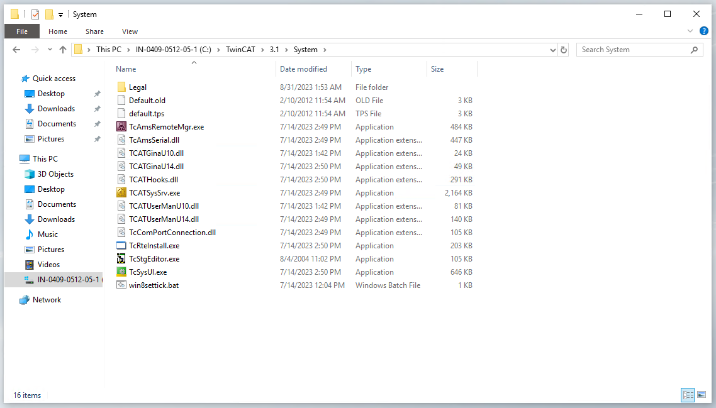Click chevron after TwinCAT in breadcrumb
Viewport: 716px width, 408px height.
262,50
